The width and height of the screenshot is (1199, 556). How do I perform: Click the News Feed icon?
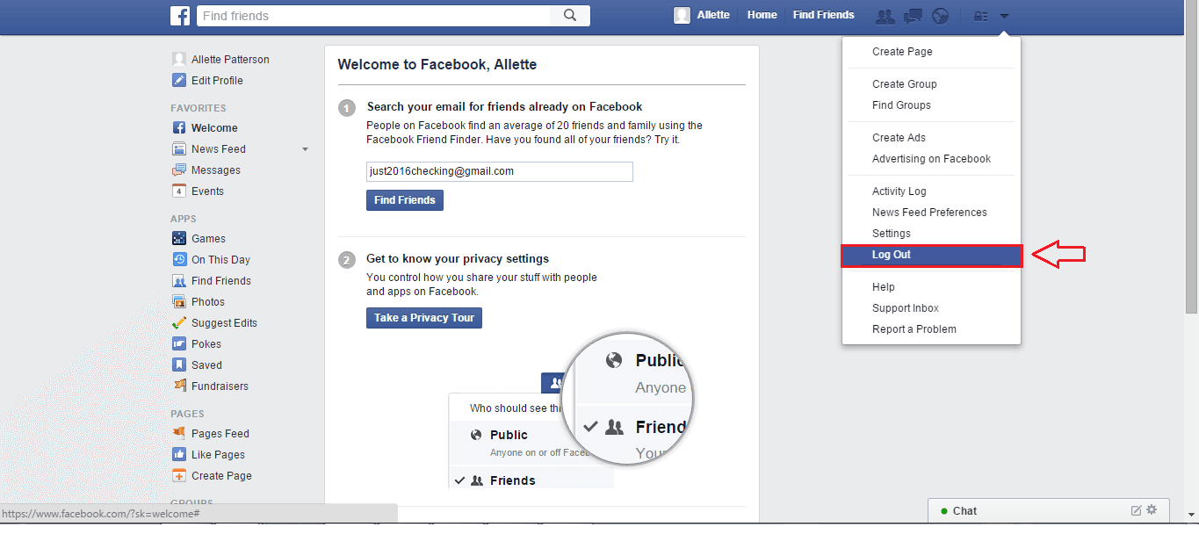click(179, 149)
